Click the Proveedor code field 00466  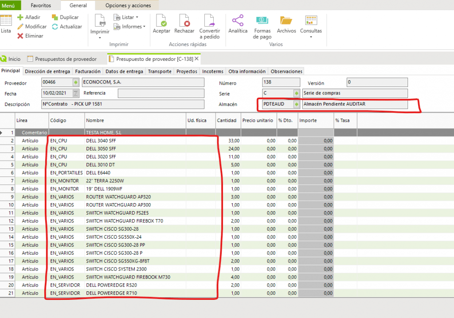[x=57, y=82]
